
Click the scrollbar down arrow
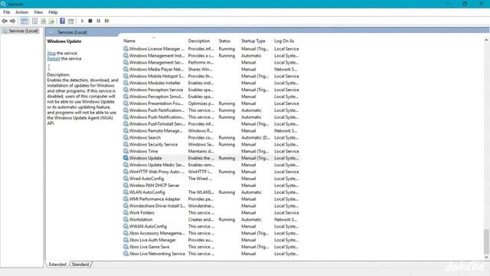click(486, 258)
